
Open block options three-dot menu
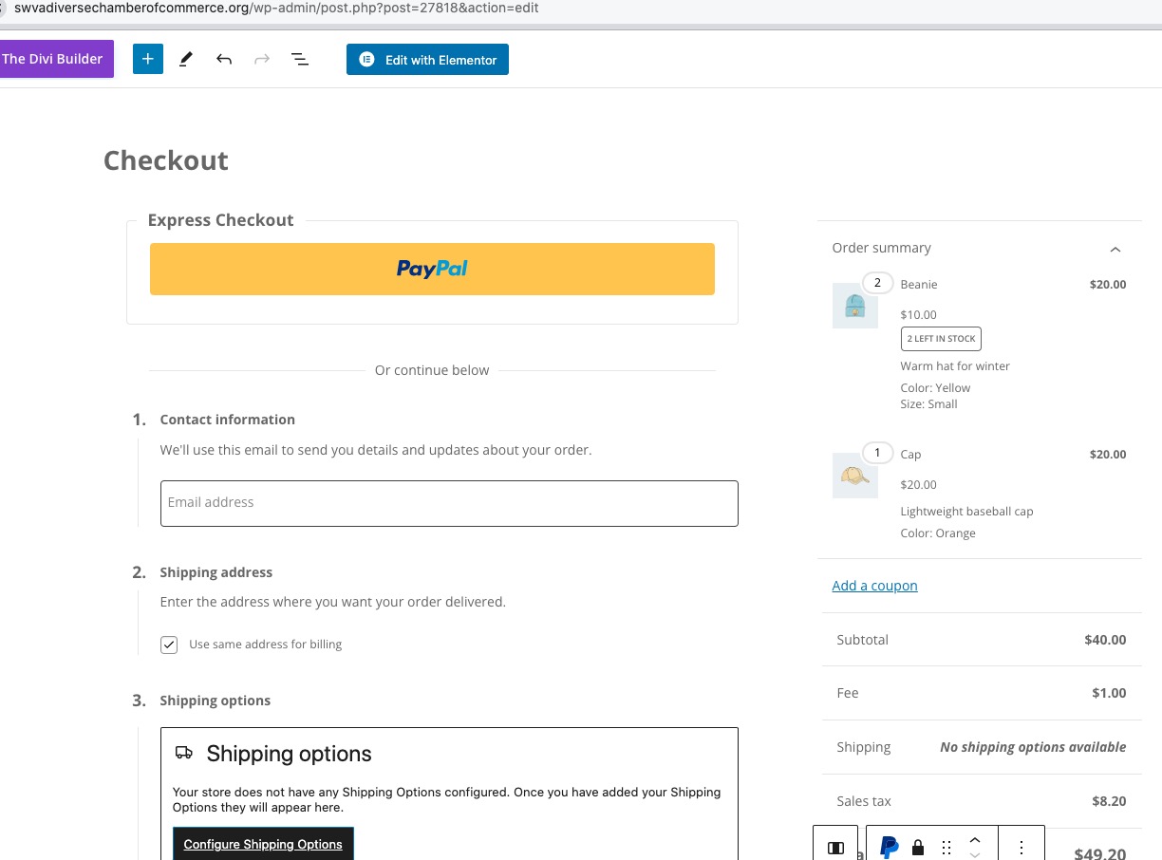click(1021, 848)
